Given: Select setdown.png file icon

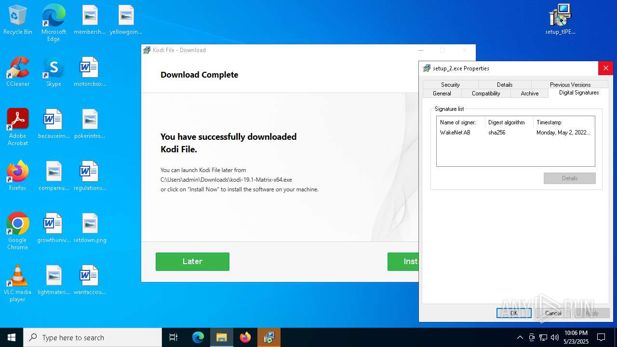Looking at the screenshot, I should tap(90, 228).
